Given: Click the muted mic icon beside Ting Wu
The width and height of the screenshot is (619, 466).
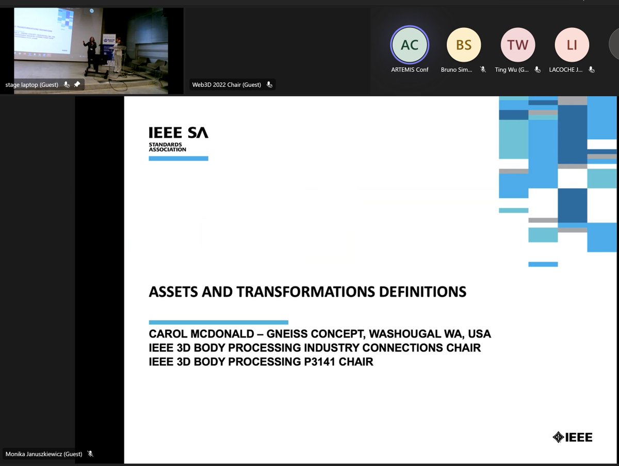Looking at the screenshot, I should 537,70.
